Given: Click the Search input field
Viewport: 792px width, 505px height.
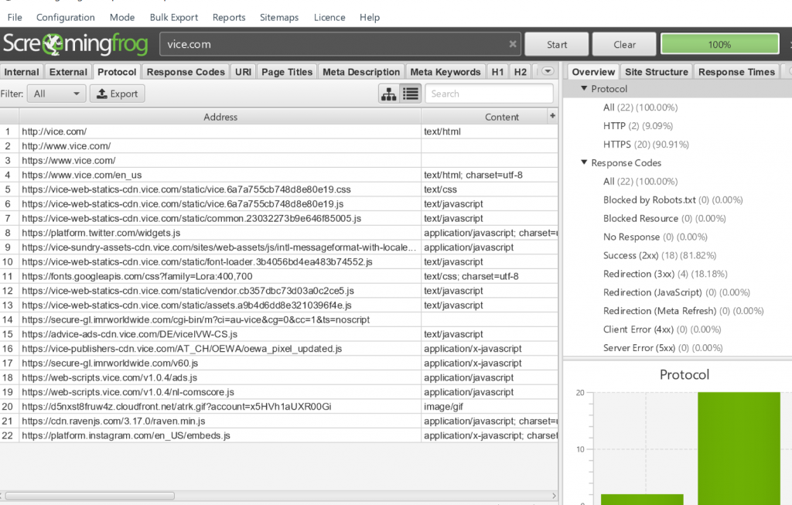Looking at the screenshot, I should (489, 94).
